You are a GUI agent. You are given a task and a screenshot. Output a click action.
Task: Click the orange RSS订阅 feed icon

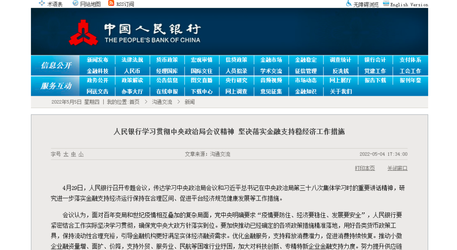click(111, 3)
